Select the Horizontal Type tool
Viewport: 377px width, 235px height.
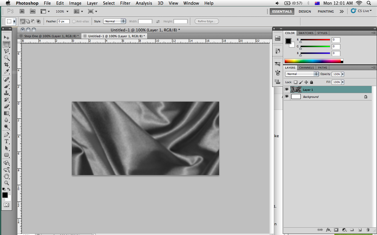pyautogui.click(x=6, y=141)
